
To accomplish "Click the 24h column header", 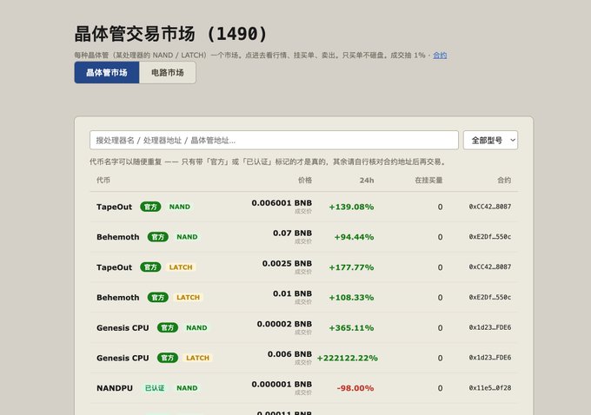I will pos(367,181).
